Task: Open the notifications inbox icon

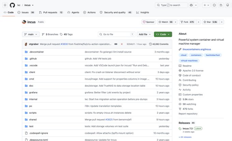Action: point(228,5)
